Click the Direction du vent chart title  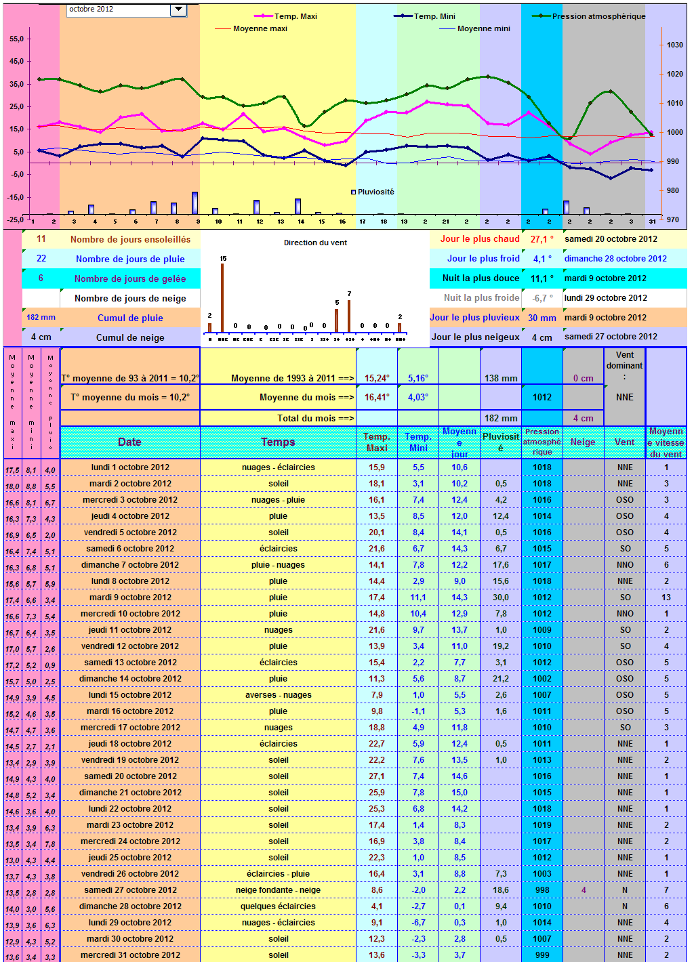pos(315,243)
